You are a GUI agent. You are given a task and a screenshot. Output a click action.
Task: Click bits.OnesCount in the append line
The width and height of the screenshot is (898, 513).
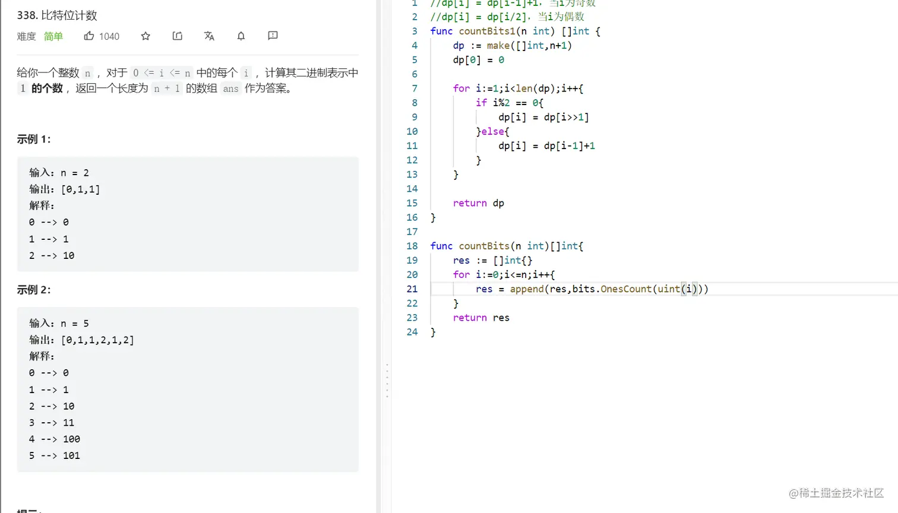tap(612, 289)
